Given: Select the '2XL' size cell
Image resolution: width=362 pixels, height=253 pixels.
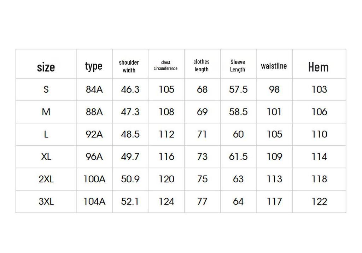Looking at the screenshot, I should click(x=46, y=179).
